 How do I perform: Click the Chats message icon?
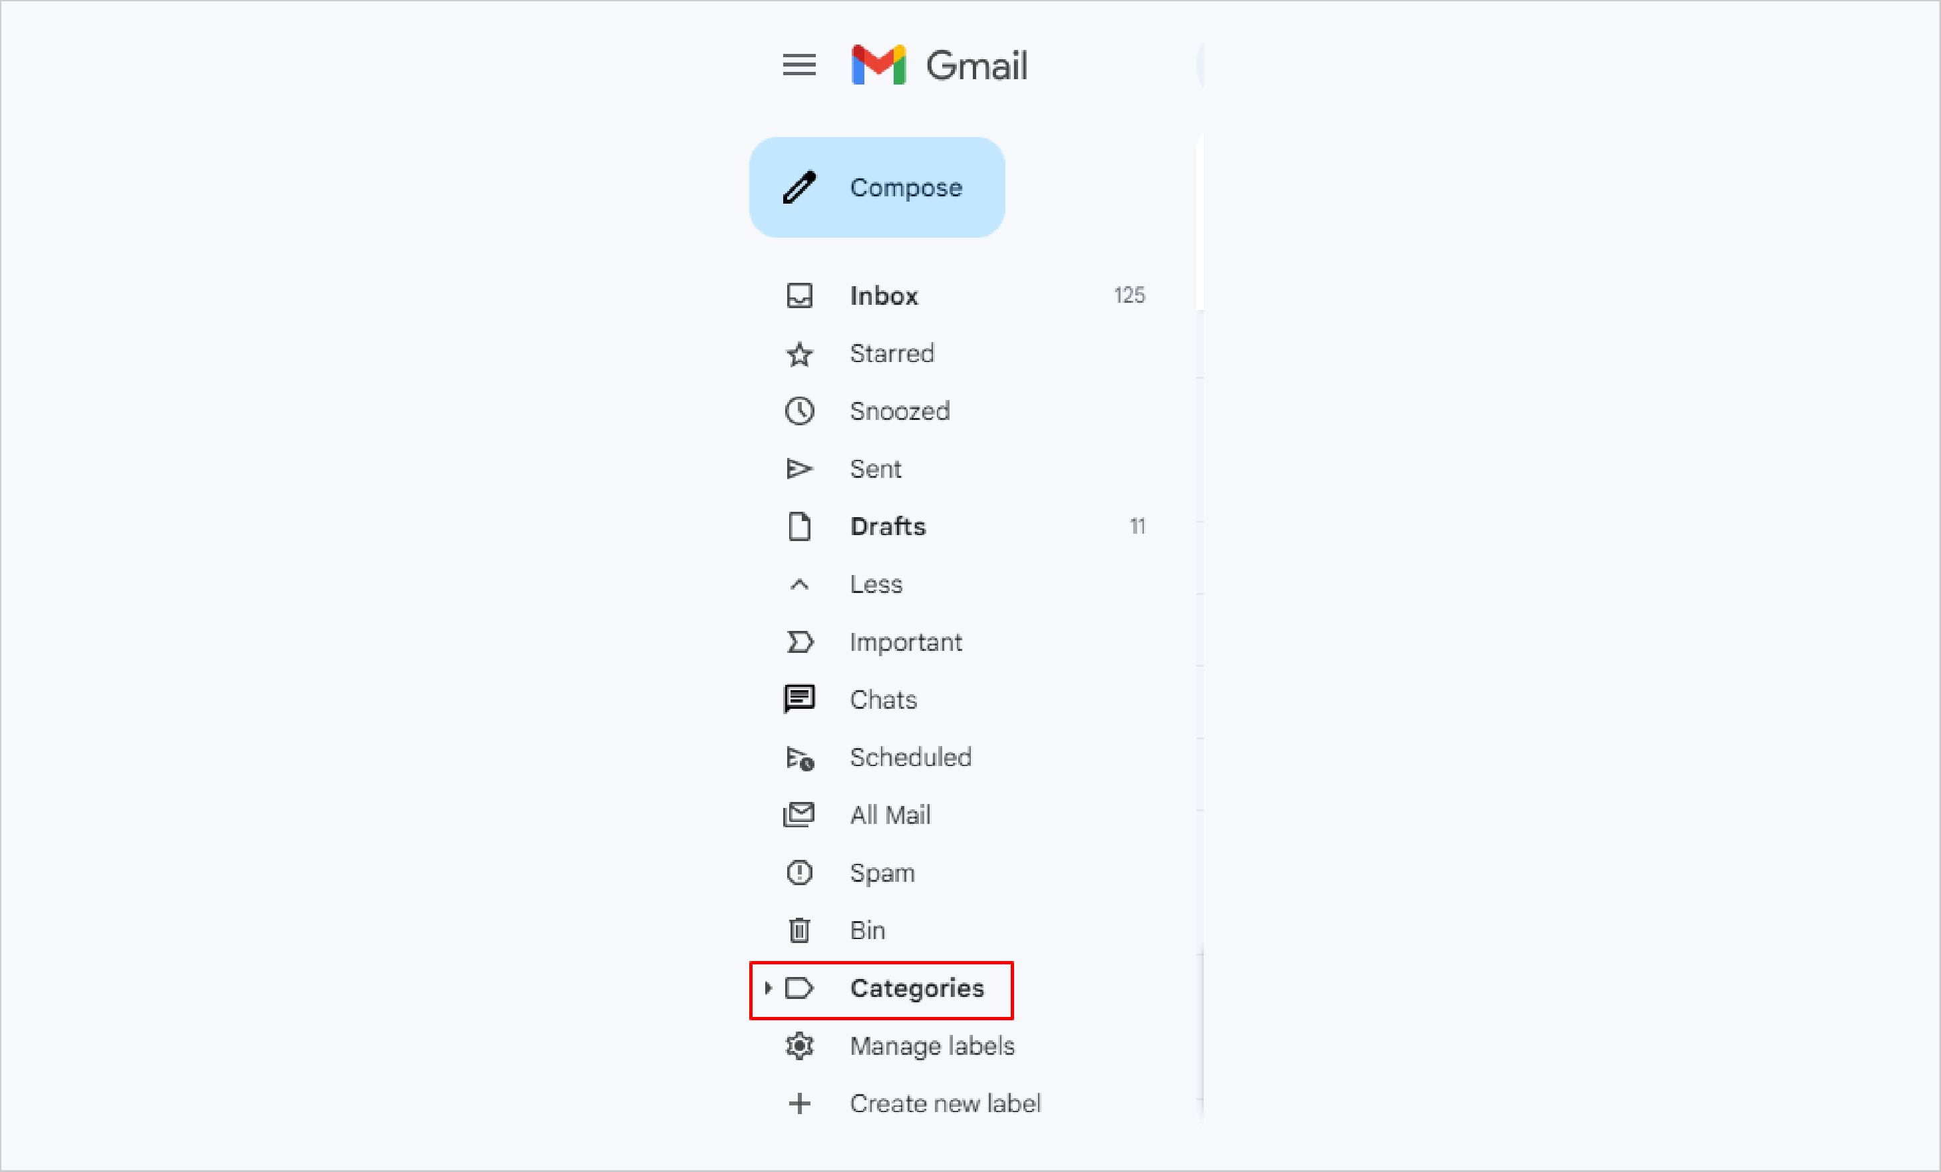tap(798, 699)
